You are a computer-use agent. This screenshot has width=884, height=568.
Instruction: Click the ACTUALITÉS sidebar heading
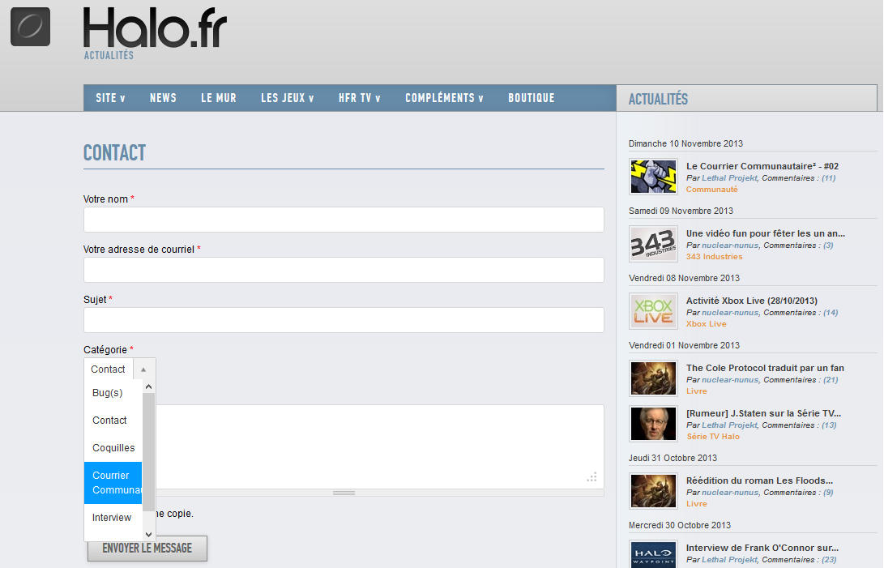pyautogui.click(x=658, y=100)
